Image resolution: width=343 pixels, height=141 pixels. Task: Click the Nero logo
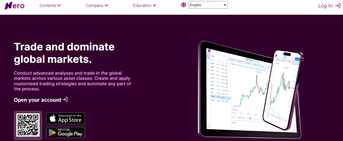pyautogui.click(x=14, y=6)
